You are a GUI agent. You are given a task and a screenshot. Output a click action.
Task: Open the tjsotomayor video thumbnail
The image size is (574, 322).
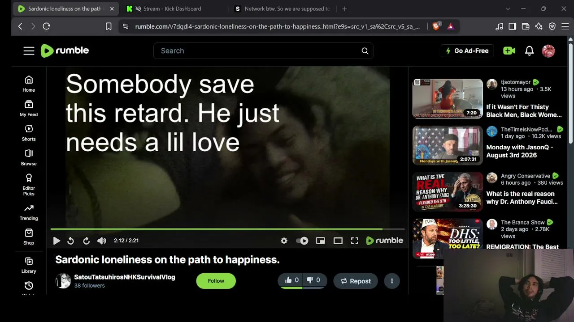(448, 98)
